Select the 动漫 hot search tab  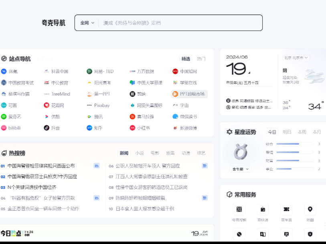pos(186,153)
